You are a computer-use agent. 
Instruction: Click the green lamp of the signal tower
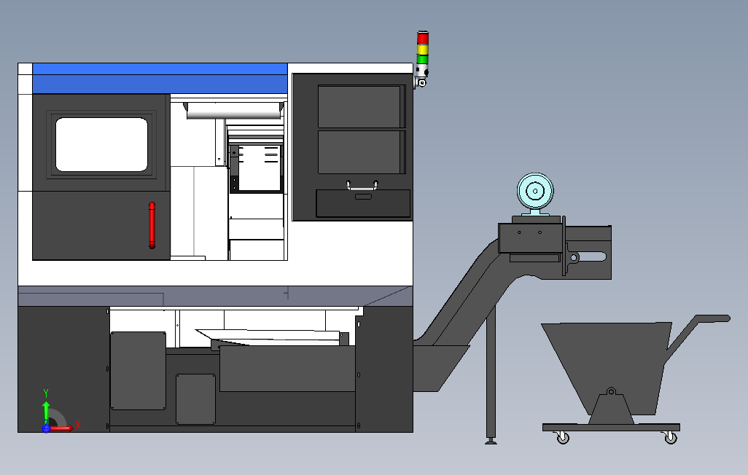point(423,60)
